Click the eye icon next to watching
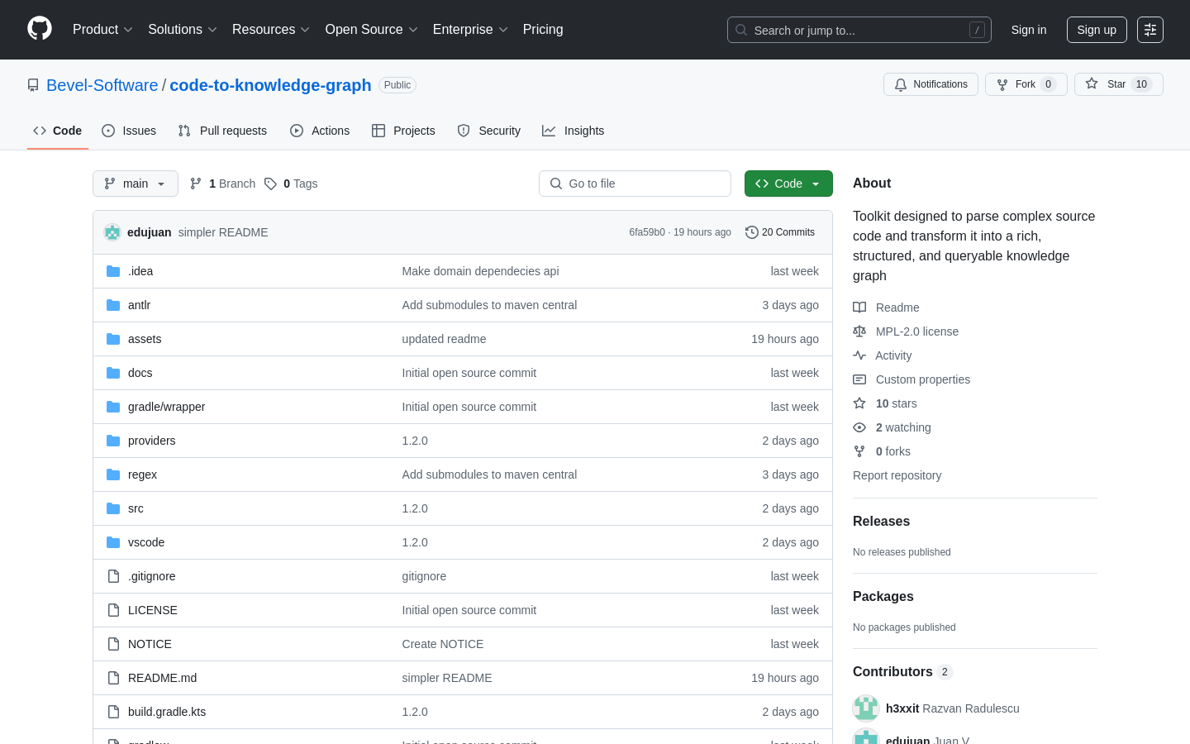The height and width of the screenshot is (744, 1190). point(859,427)
